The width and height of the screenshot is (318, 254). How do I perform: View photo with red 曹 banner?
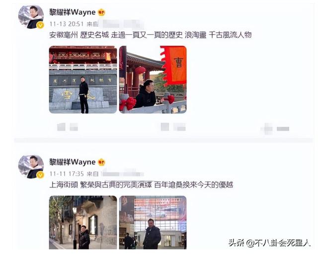tap(153, 80)
